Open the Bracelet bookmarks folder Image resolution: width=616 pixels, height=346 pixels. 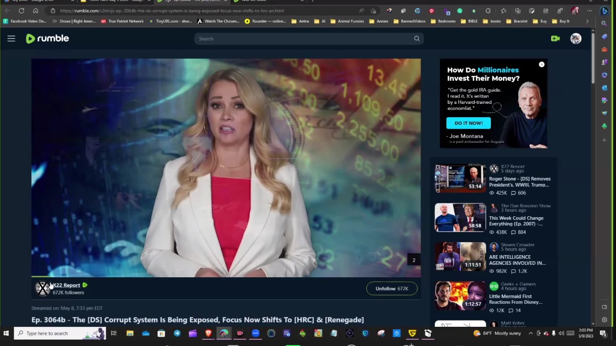(517, 21)
